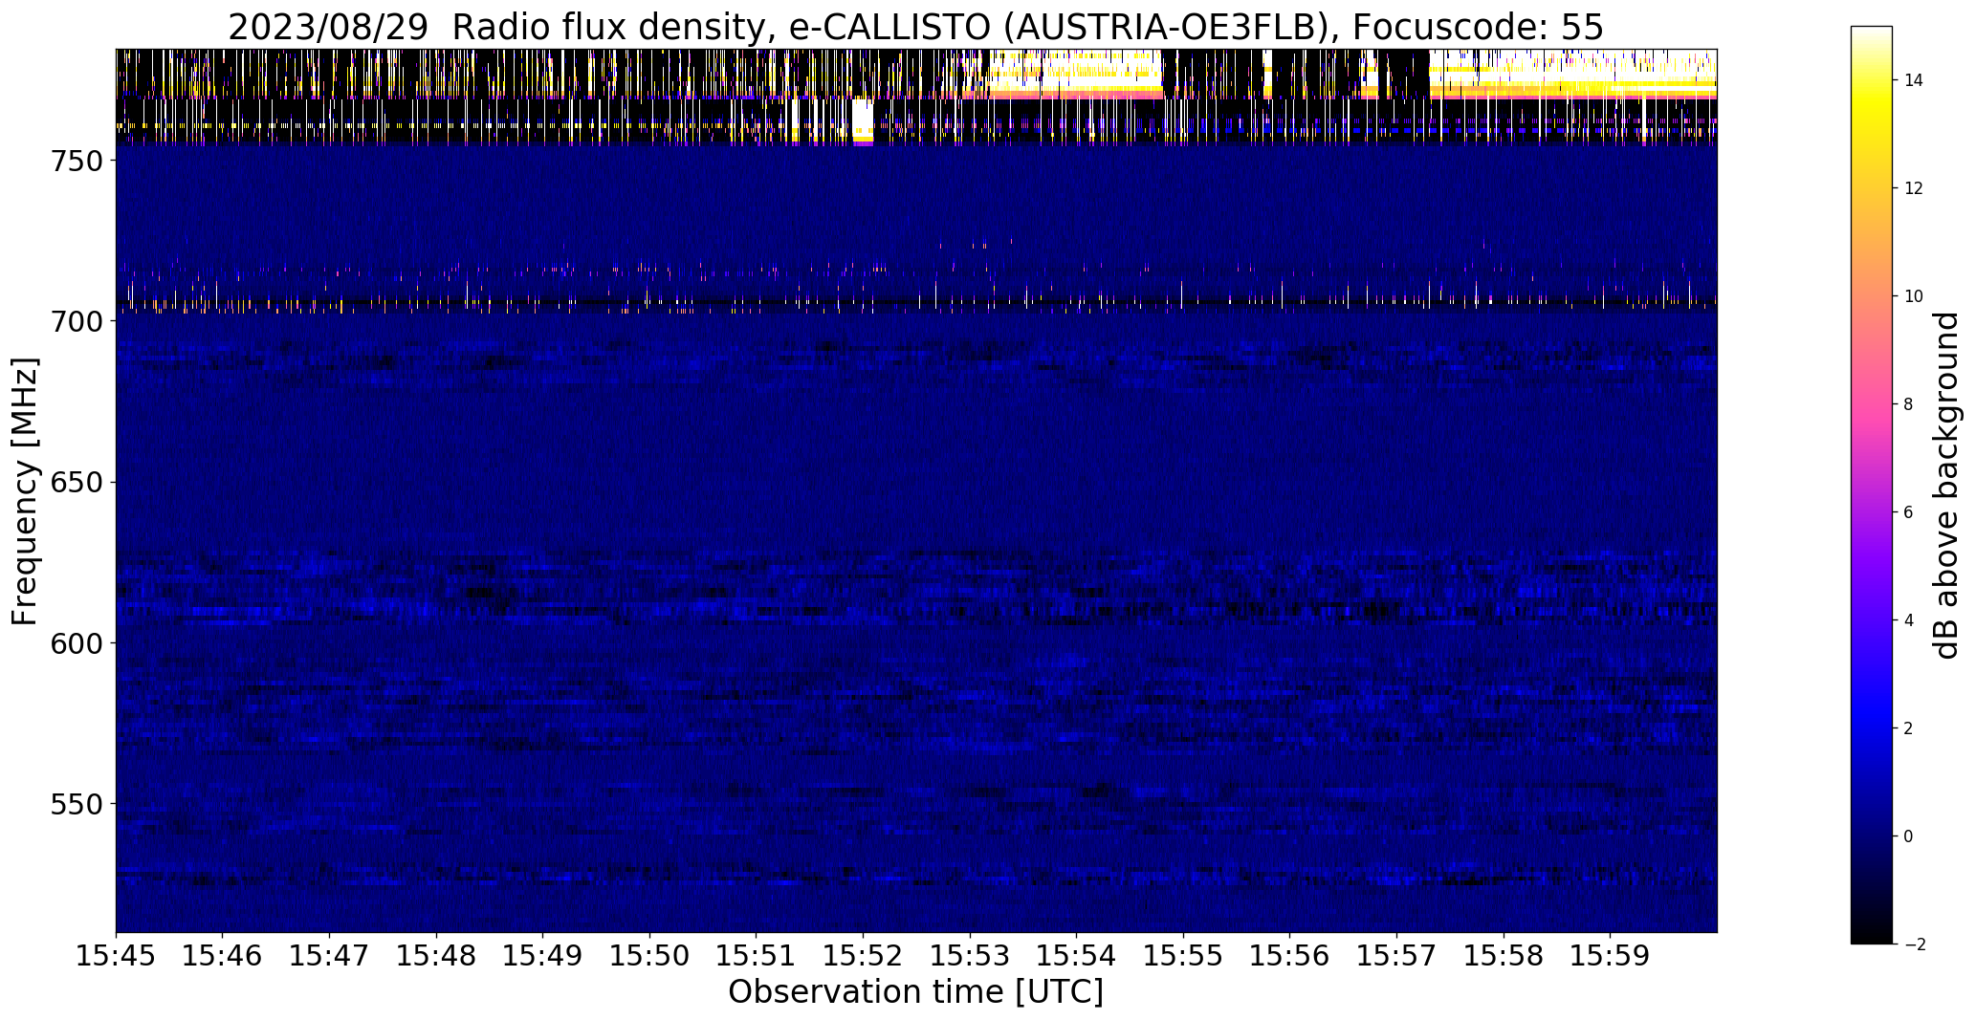The image size is (1976, 1020).
Task: Click the 600 frequency tick label
Action: click(x=76, y=643)
